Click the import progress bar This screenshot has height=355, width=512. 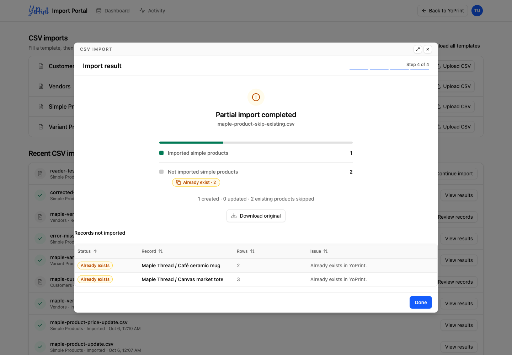tap(256, 143)
